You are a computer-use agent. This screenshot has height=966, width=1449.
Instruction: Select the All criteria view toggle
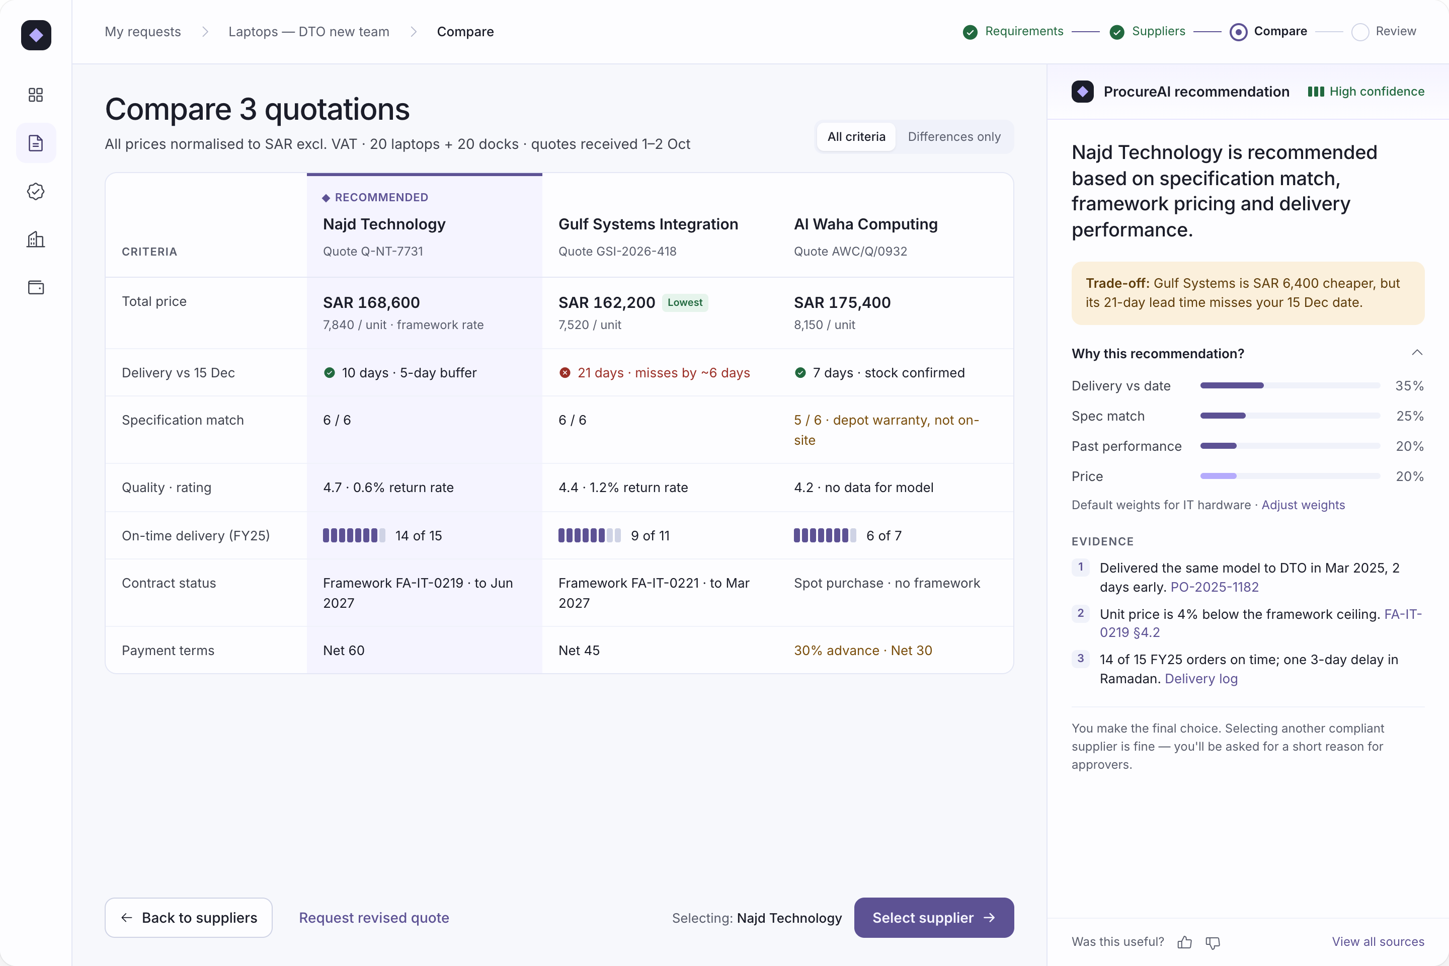[x=856, y=137]
